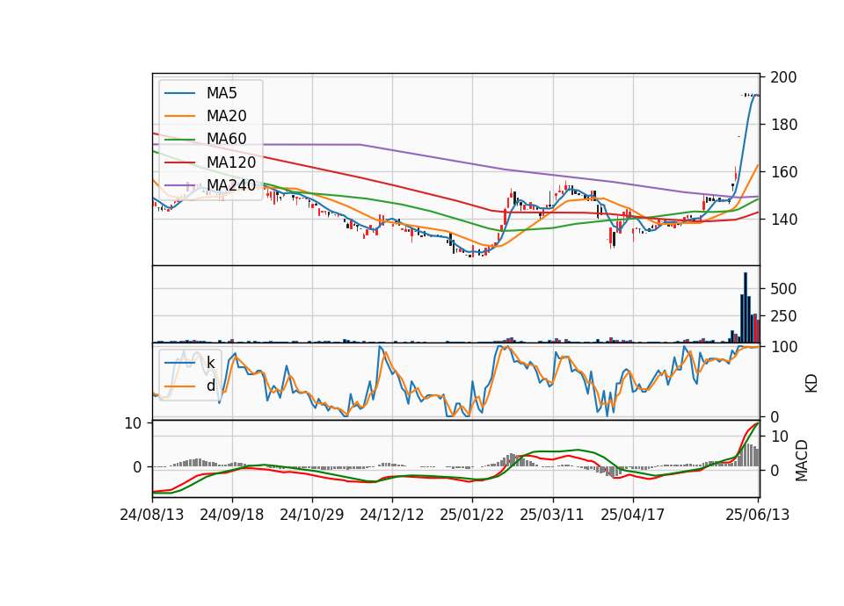Image resolution: width=844 pixels, height=606 pixels.
Task: Click the 140 price axis tick label
Action: [x=783, y=220]
